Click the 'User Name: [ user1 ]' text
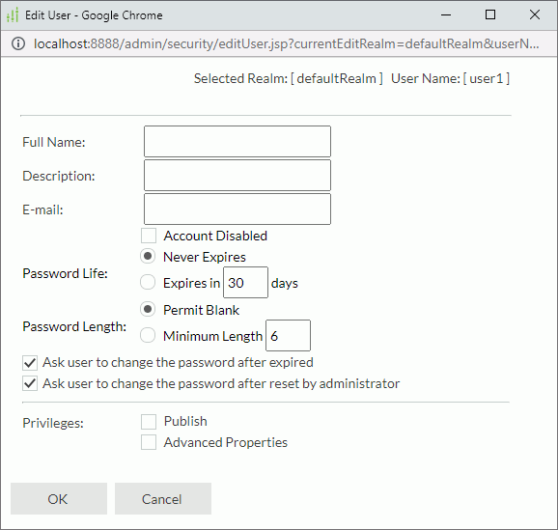This screenshot has width=558, height=530. click(450, 78)
